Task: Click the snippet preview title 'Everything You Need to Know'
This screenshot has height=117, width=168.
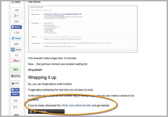Action: 63,14
